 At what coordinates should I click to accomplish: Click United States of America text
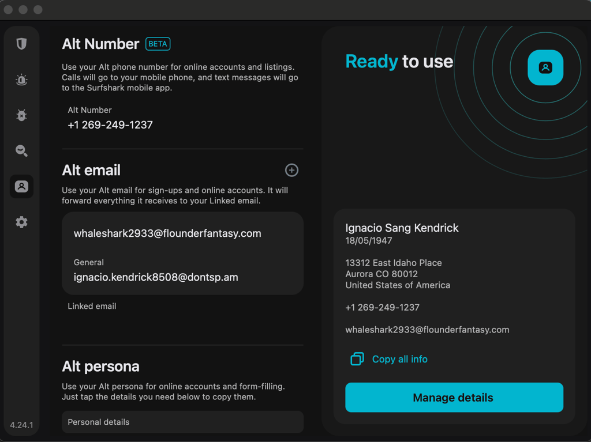[x=398, y=285]
